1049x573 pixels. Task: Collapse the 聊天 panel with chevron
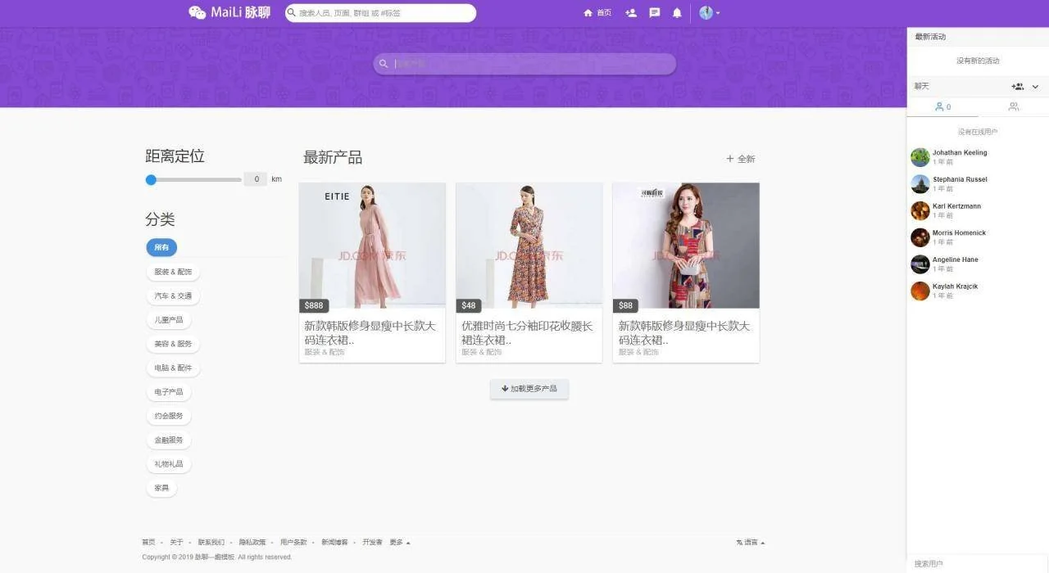point(1035,87)
